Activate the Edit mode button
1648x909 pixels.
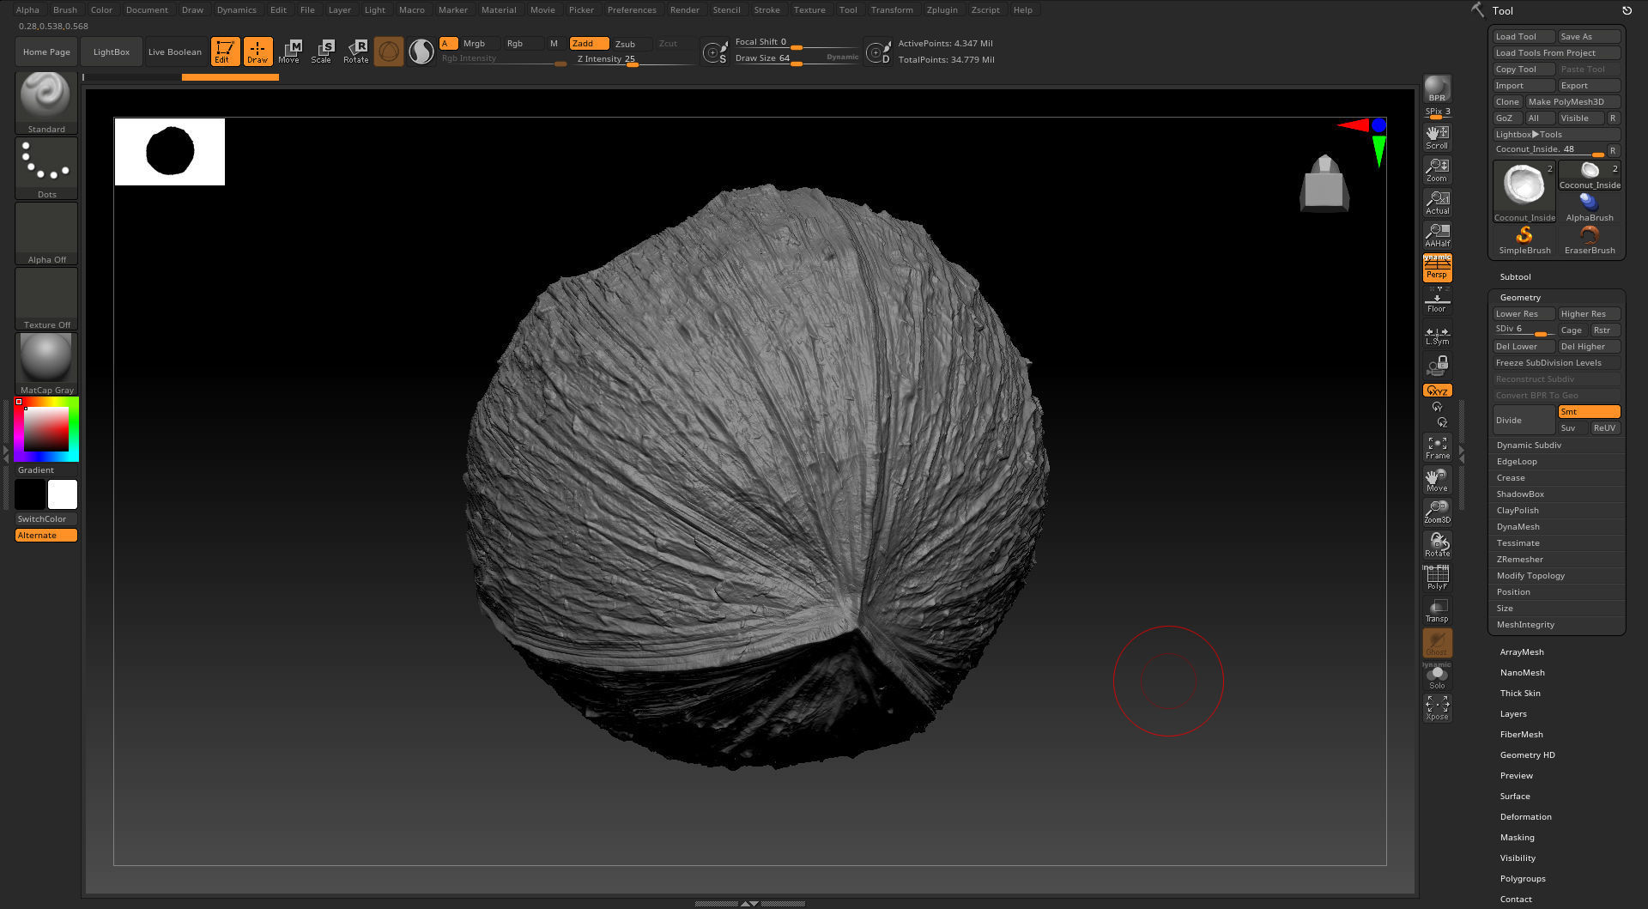tap(225, 52)
